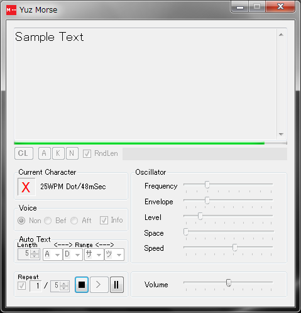301x313 pixels.
Task: Increase Repeat total count with up arrow
Action: pos(64,283)
